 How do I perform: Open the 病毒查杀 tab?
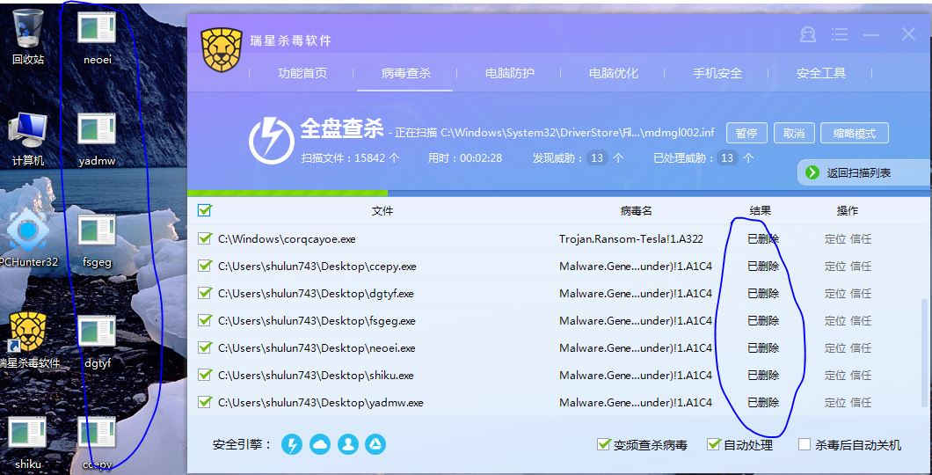click(x=406, y=74)
